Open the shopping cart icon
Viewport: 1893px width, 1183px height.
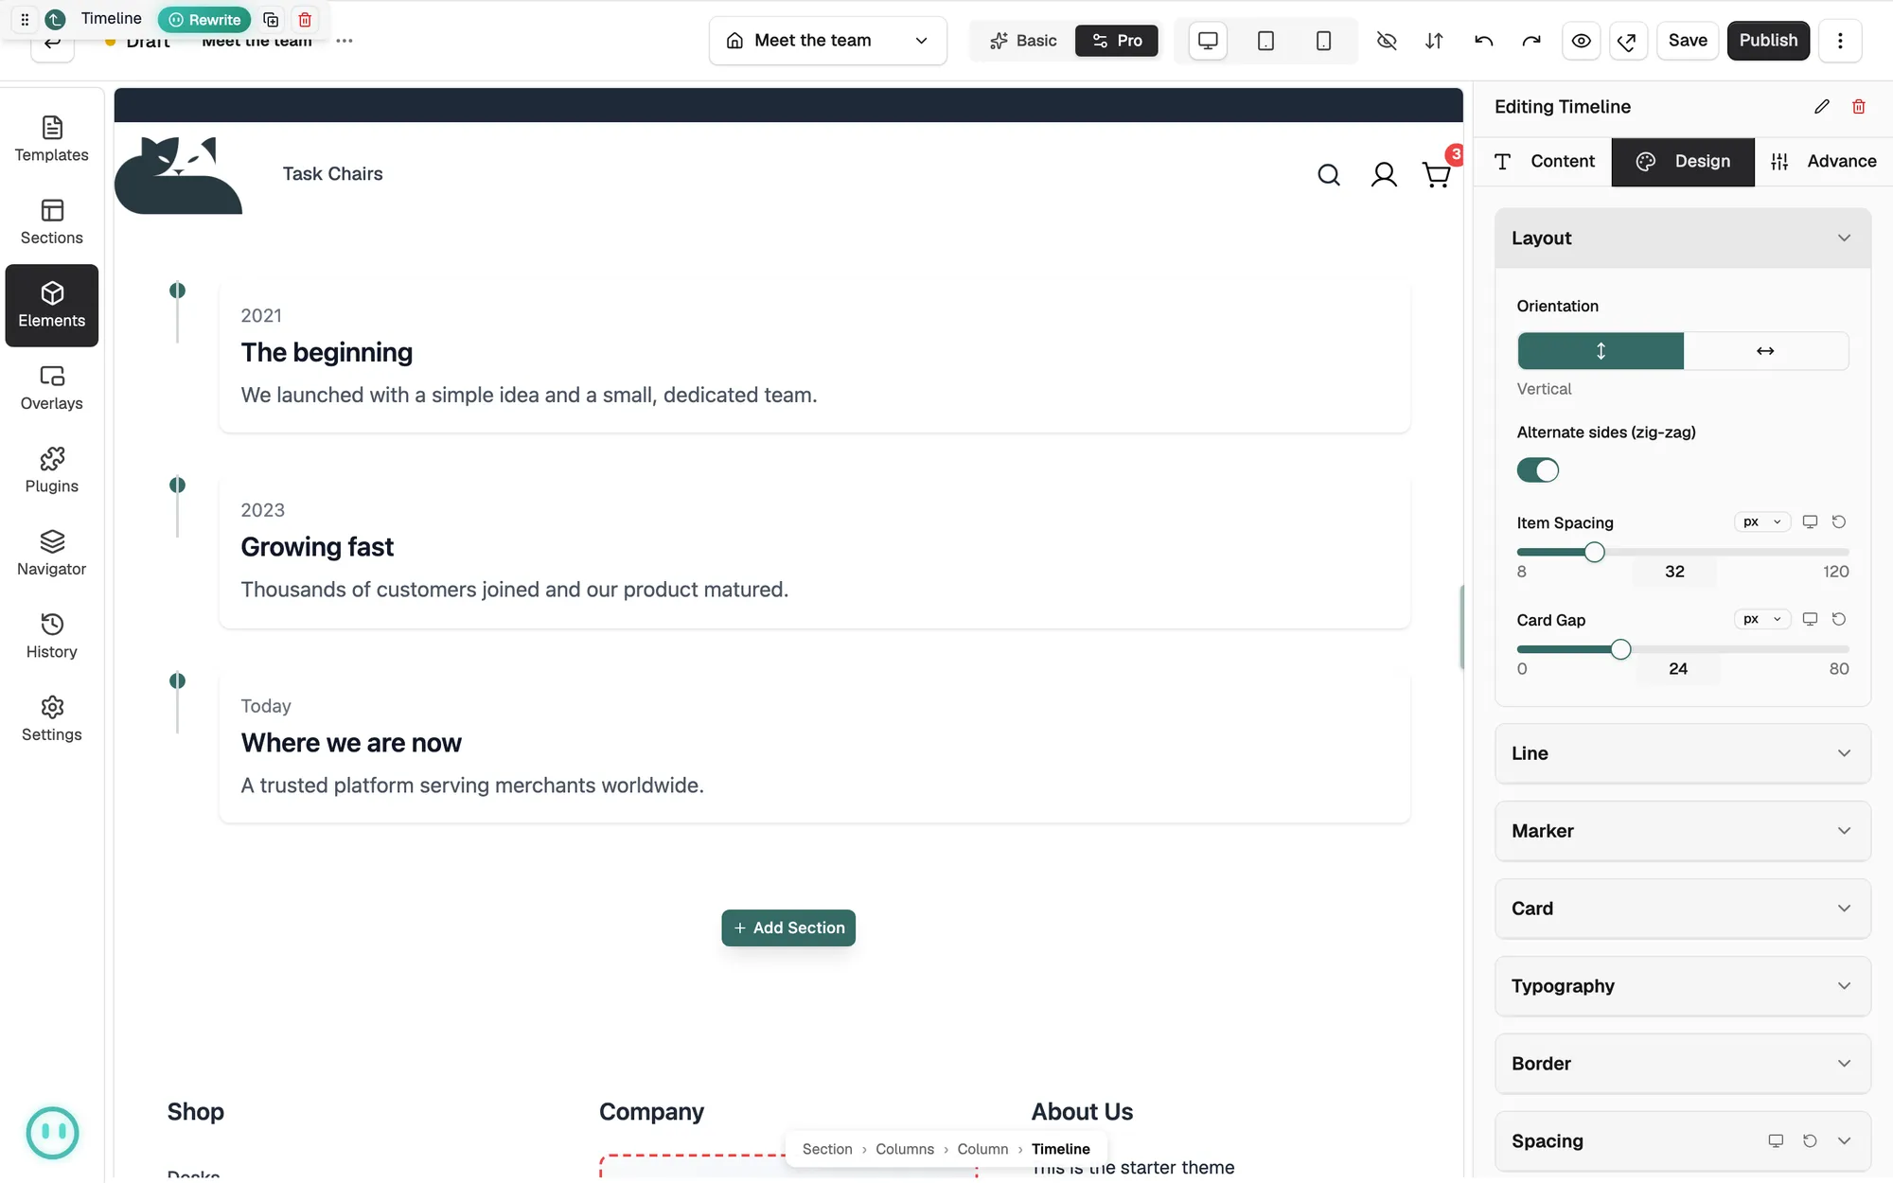pos(1437,174)
